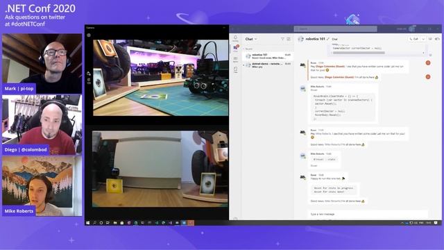Click the Rover bot avatar on first message
The image size is (444, 250).
302,65
